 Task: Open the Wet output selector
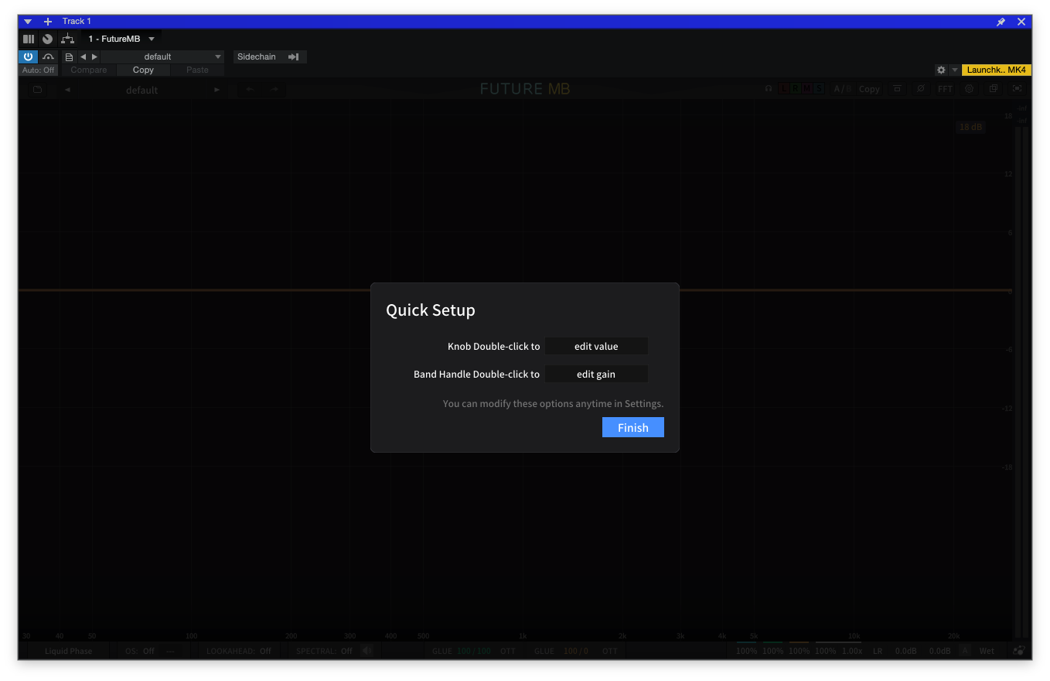point(987,651)
